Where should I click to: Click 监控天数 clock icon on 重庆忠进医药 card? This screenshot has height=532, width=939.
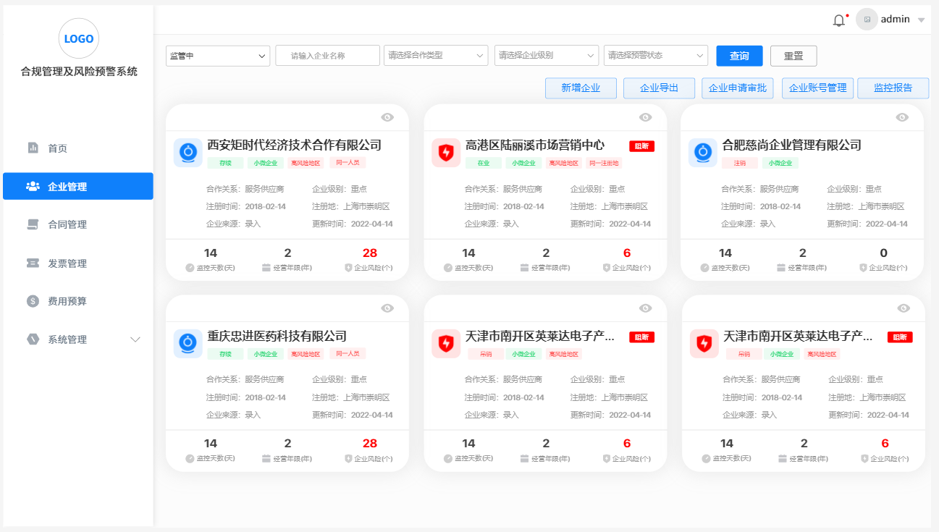190,459
